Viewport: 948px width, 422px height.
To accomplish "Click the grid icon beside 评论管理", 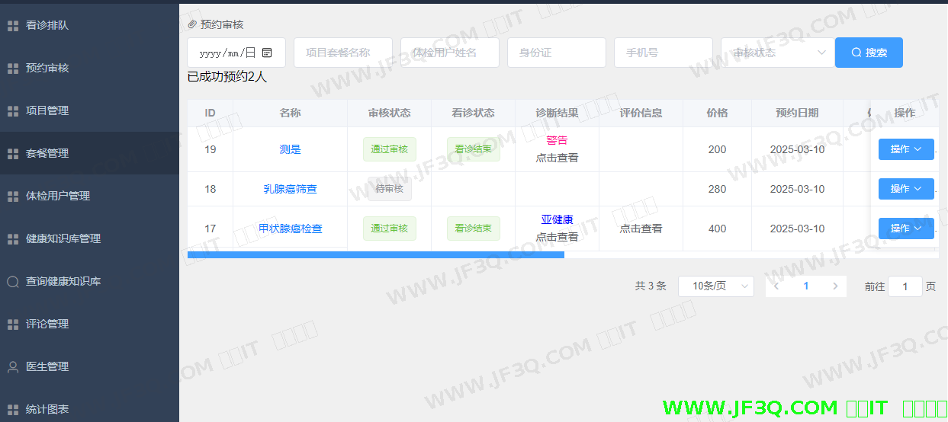I will [13, 324].
